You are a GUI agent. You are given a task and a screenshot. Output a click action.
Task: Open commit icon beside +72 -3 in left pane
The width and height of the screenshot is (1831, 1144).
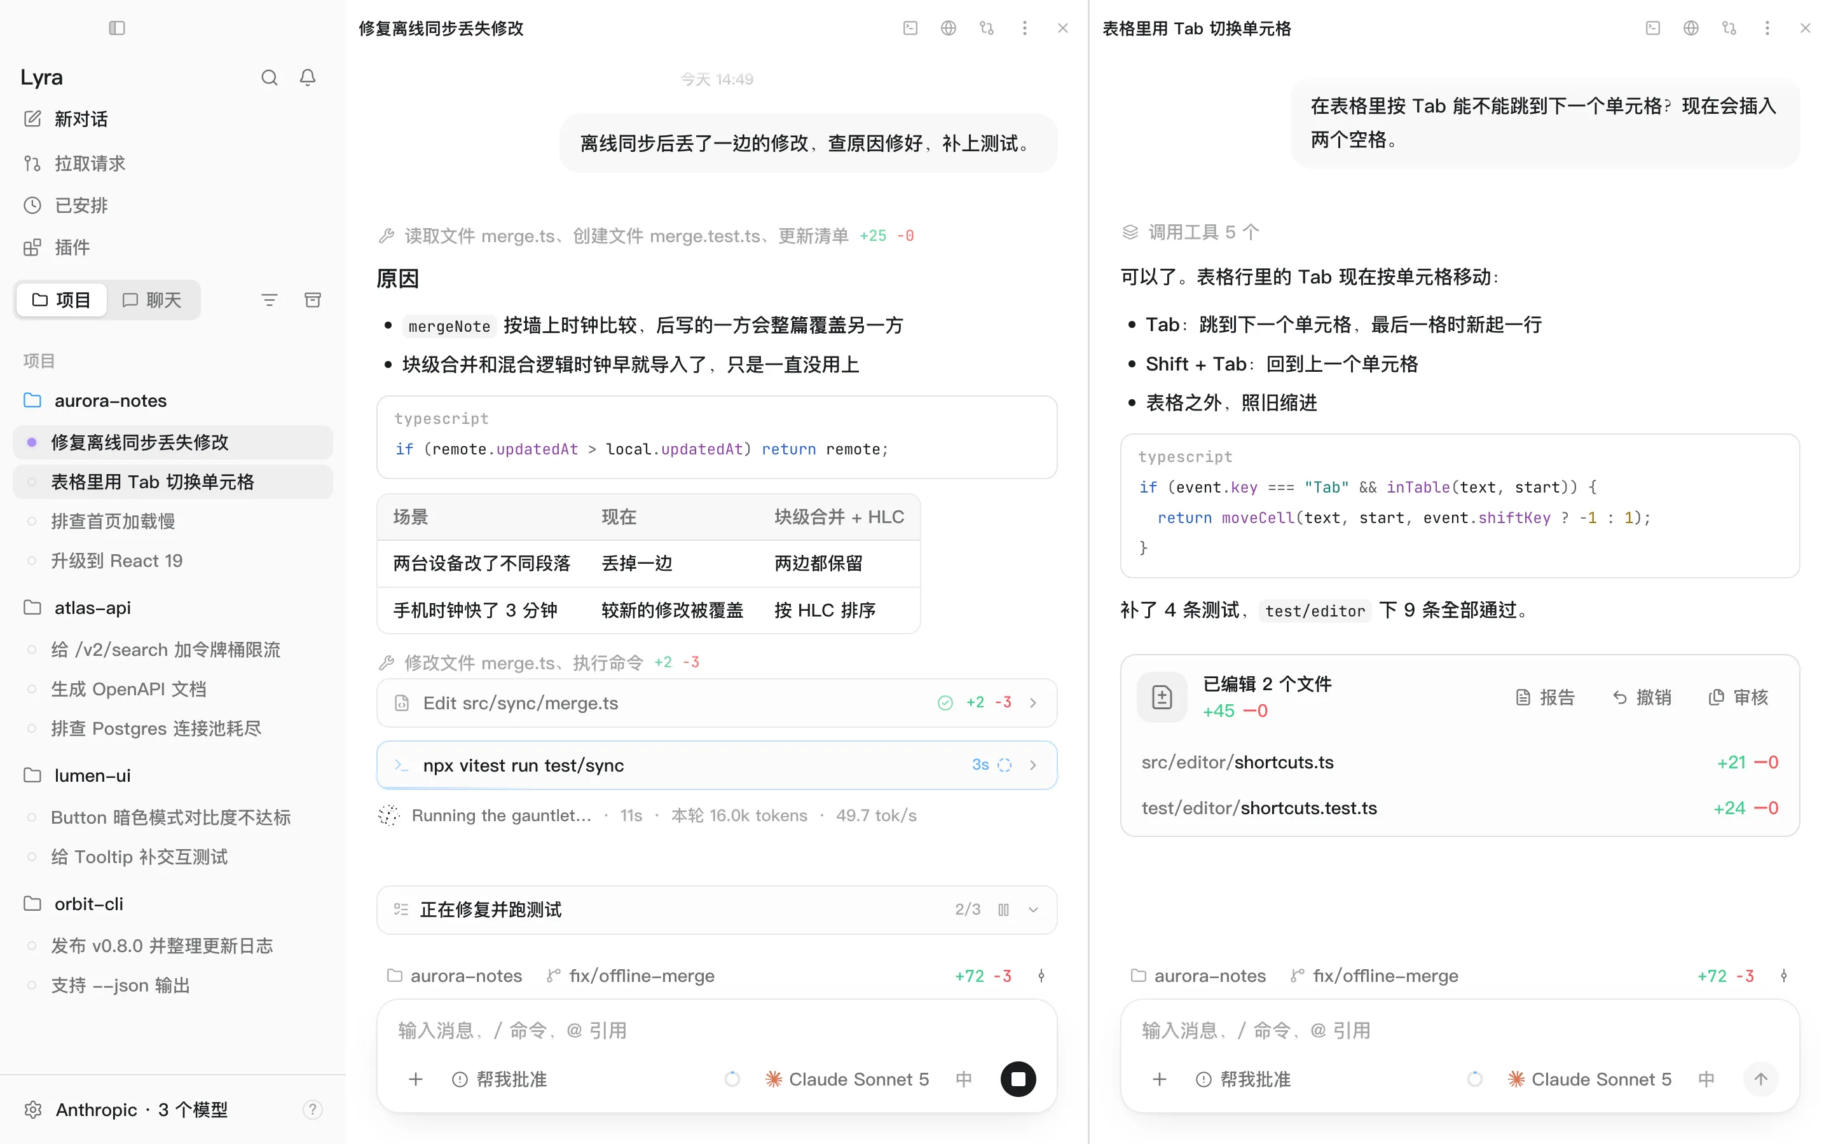click(x=1041, y=976)
